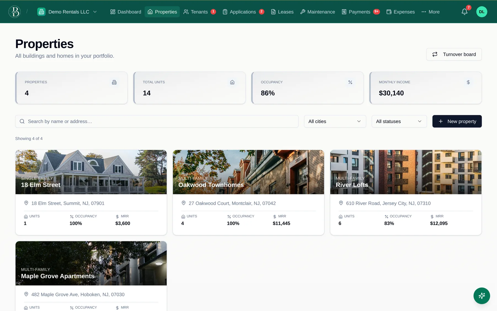Click the 86% portfolio occupancy figure
497x311 pixels.
click(x=268, y=93)
